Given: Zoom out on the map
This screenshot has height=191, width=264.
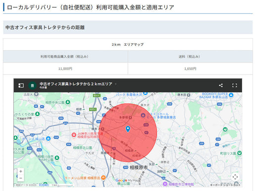Looking at the screenshot, I should [21, 178].
